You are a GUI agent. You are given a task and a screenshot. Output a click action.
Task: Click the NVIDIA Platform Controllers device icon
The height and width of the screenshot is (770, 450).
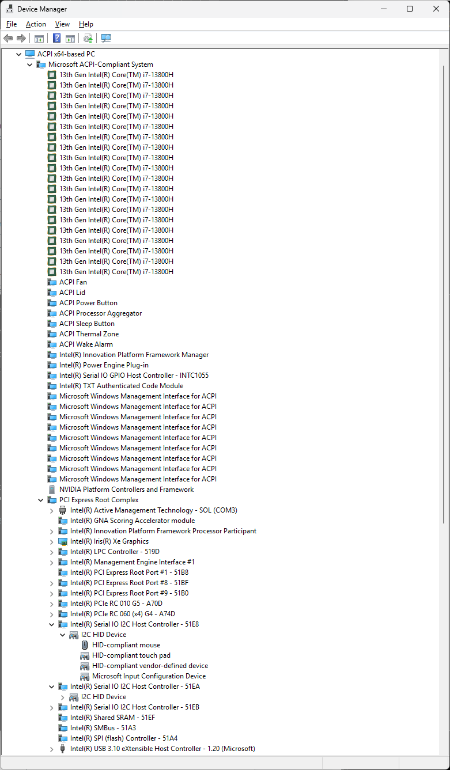(52, 490)
